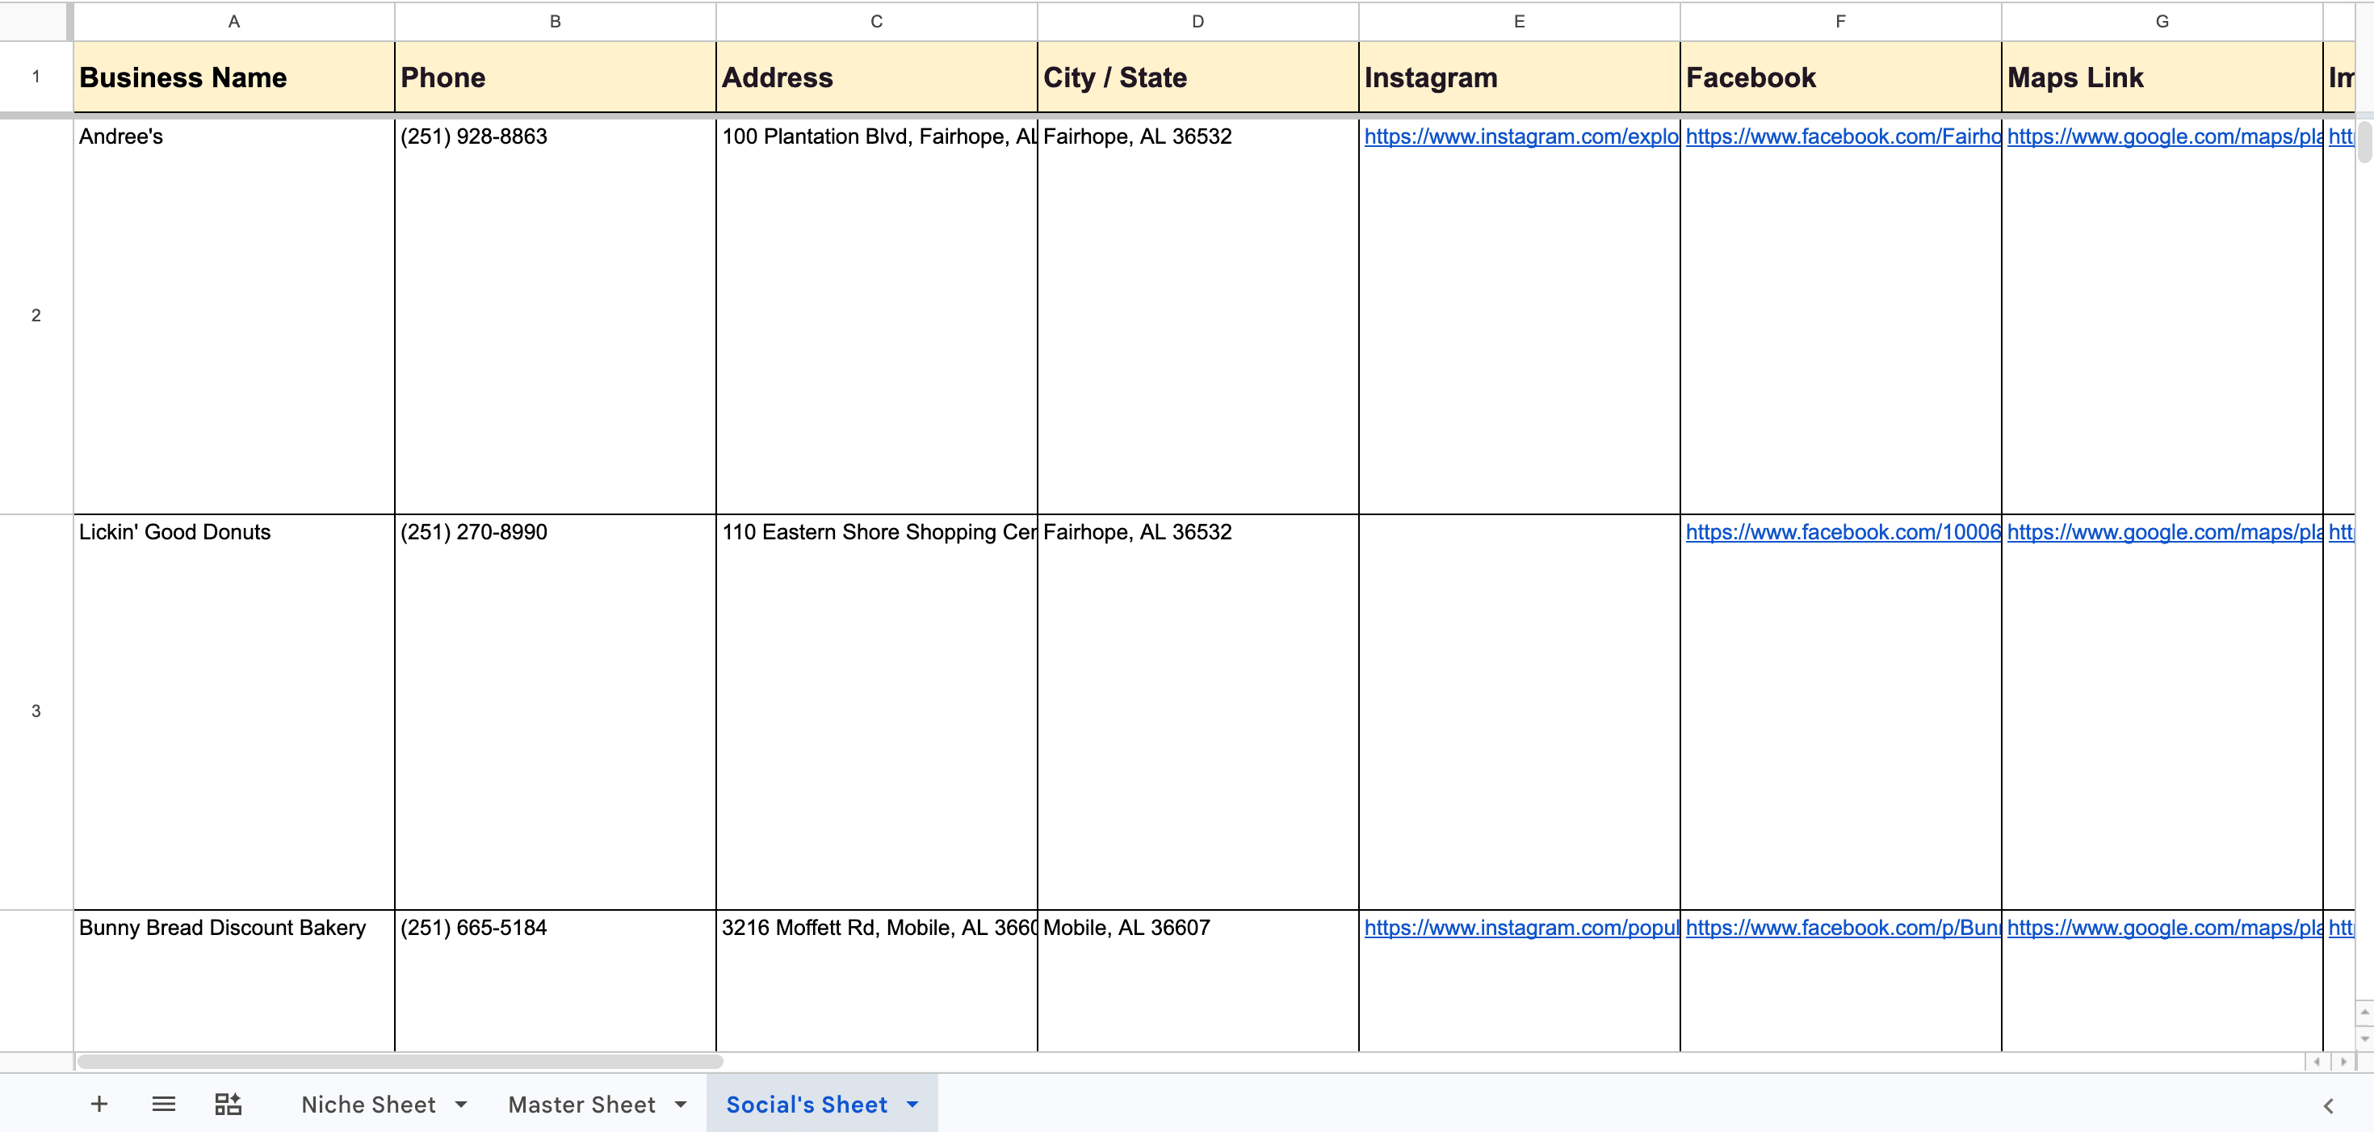2374x1132 pixels.
Task: Select the Social's Sheet tab
Action: [807, 1104]
